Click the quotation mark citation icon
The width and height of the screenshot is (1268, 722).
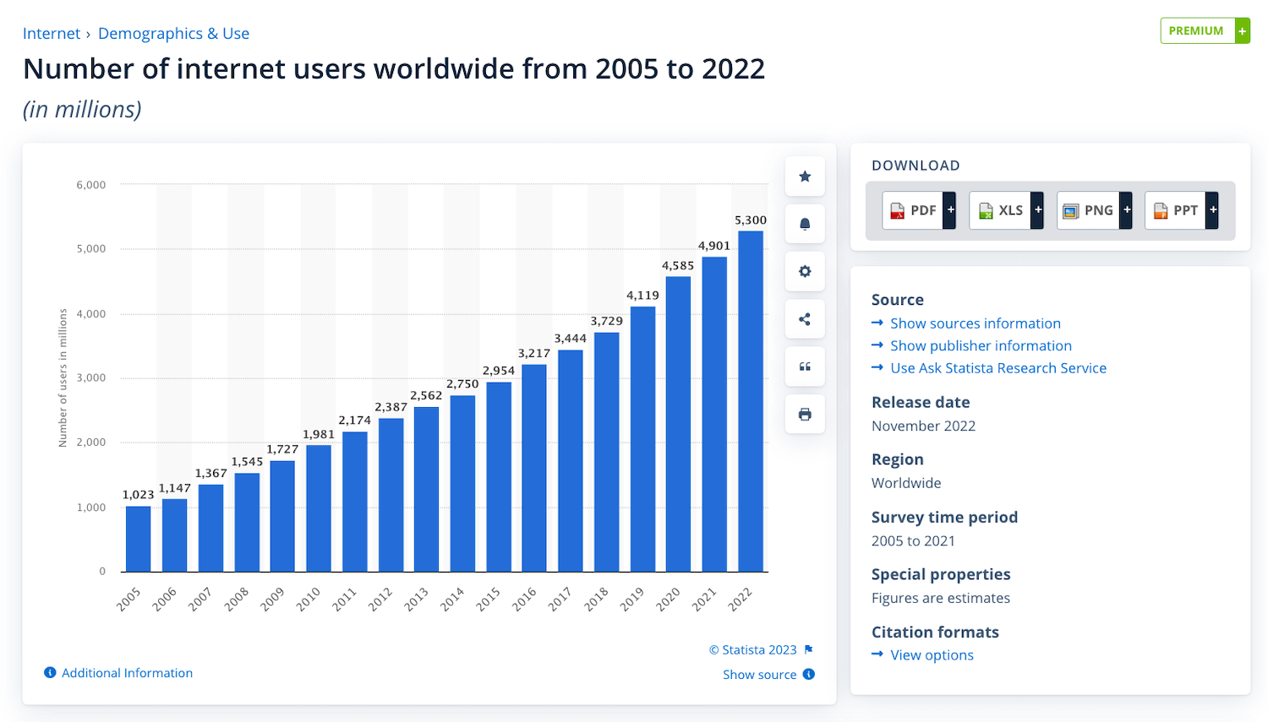point(805,366)
